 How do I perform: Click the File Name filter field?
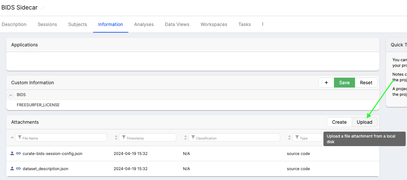61,138
